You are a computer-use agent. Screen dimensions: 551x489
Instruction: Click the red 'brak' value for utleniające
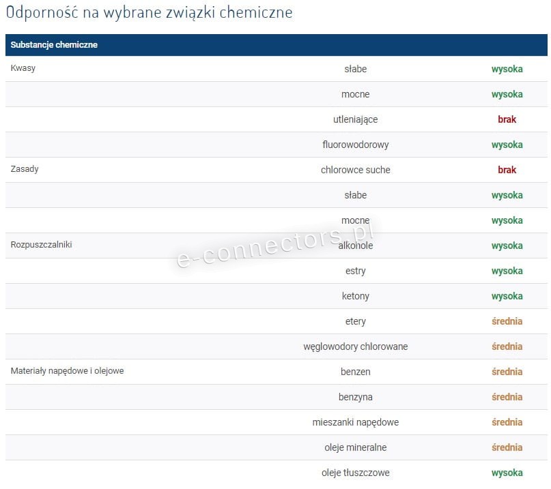pyautogui.click(x=507, y=119)
